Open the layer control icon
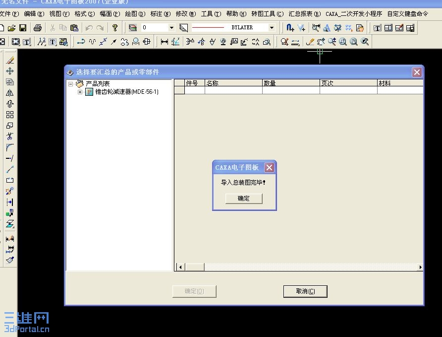Image resolution: width=442 pixels, height=337 pixels. 132,28
